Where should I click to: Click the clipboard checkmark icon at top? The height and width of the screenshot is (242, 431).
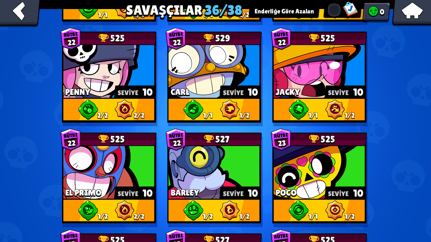(350, 9)
